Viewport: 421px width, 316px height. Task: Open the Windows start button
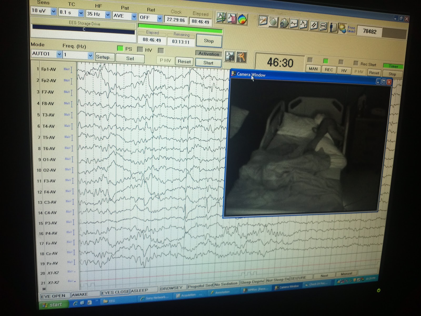coord(54,305)
